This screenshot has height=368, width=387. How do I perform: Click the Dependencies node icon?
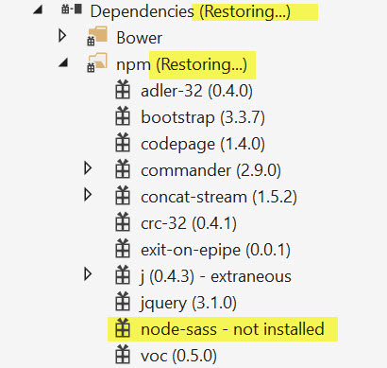[x=72, y=9]
